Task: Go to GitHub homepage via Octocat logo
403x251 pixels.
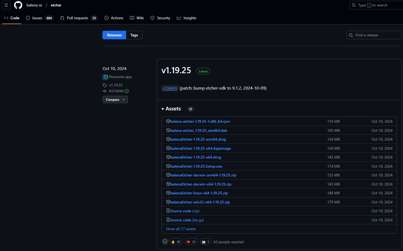Action: pos(18,5)
